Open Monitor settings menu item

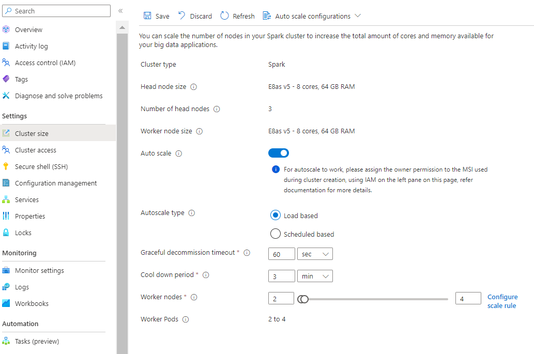(x=39, y=271)
